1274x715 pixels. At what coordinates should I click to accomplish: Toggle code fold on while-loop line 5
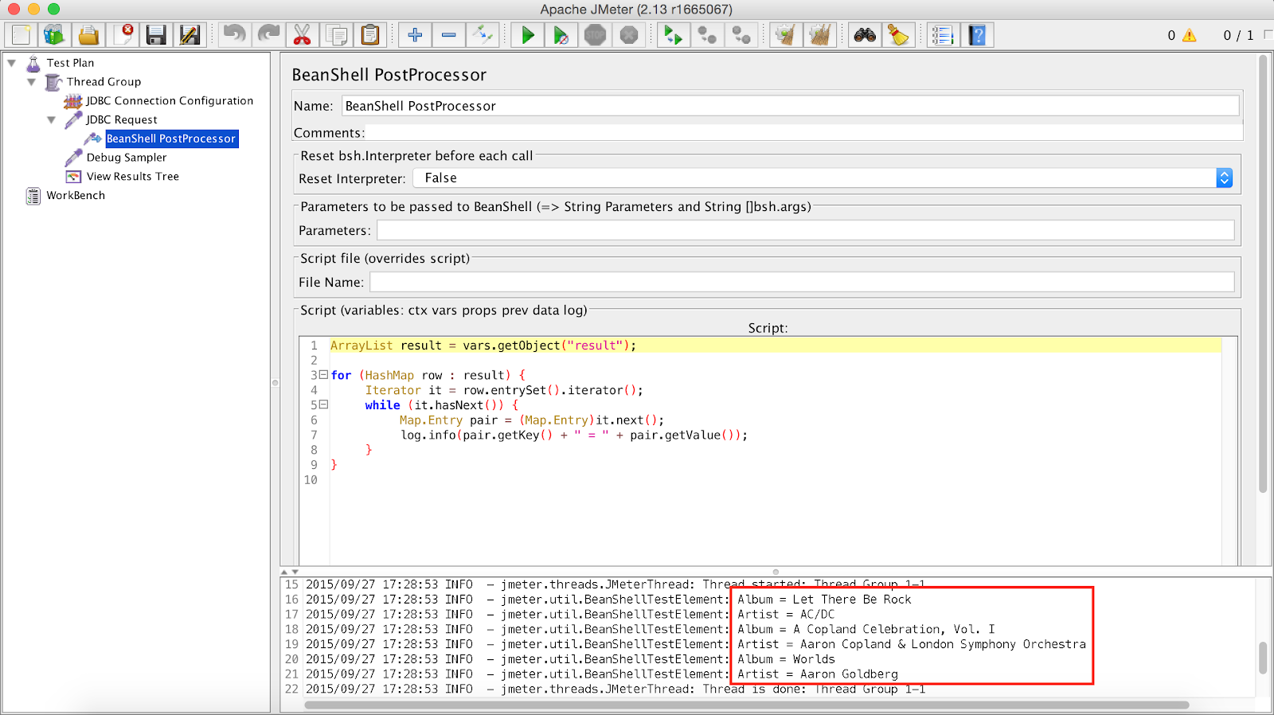click(323, 404)
